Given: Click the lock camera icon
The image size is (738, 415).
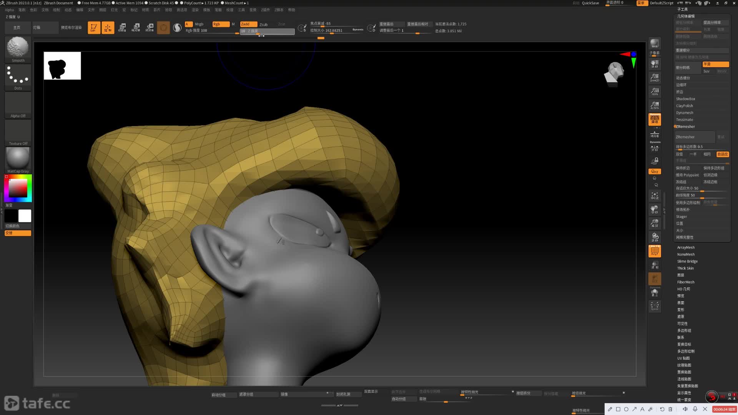Looking at the screenshot, I should click(655, 161).
